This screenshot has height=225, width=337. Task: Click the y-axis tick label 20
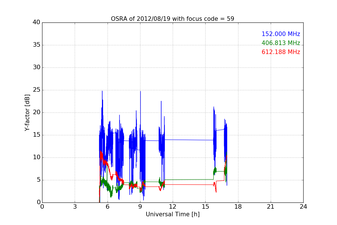point(37,112)
